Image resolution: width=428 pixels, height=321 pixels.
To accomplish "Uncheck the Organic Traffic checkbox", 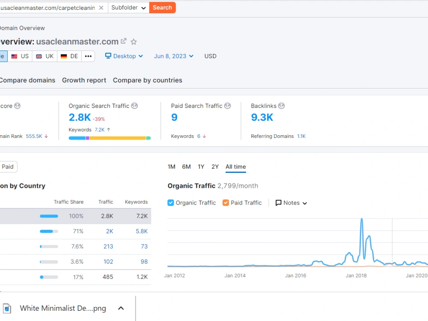I will (x=171, y=202).
